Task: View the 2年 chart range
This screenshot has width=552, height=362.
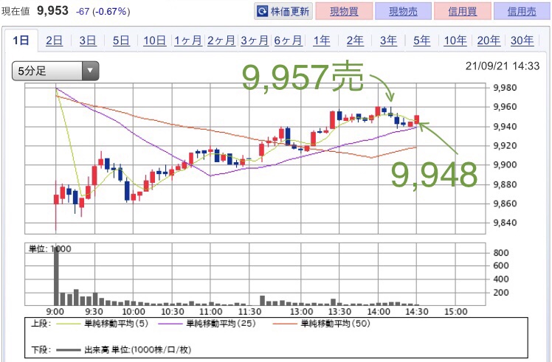Action: click(355, 41)
